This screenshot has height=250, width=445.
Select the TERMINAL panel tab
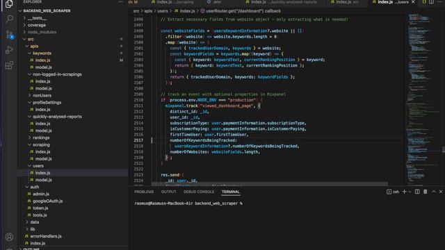(230, 192)
